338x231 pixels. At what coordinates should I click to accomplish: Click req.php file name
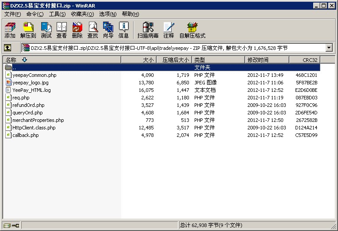point(21,98)
